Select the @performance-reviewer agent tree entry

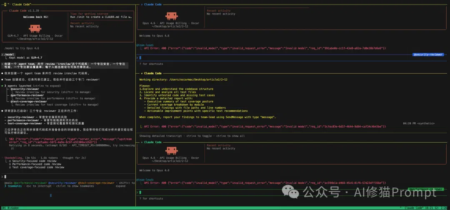(27, 95)
